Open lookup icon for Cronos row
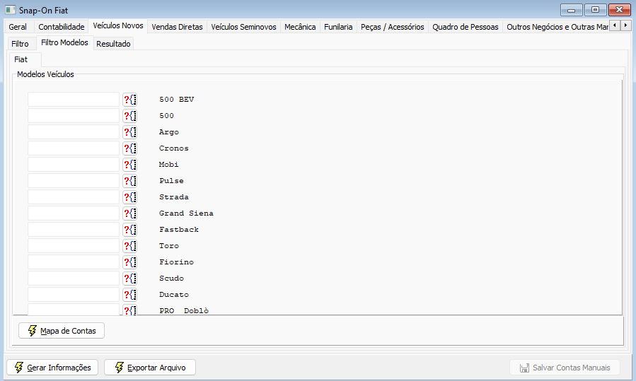 click(x=129, y=148)
